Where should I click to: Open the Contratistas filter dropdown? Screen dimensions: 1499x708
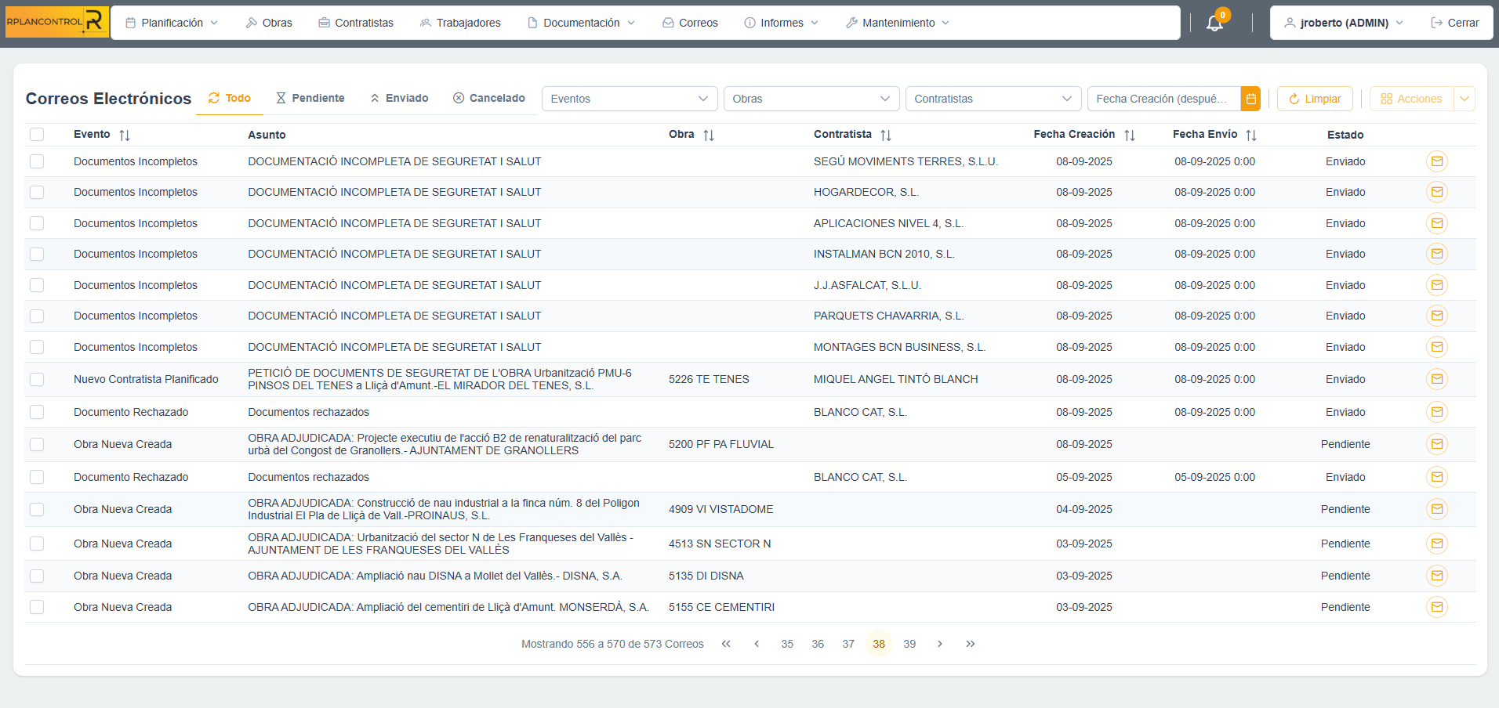pos(993,99)
